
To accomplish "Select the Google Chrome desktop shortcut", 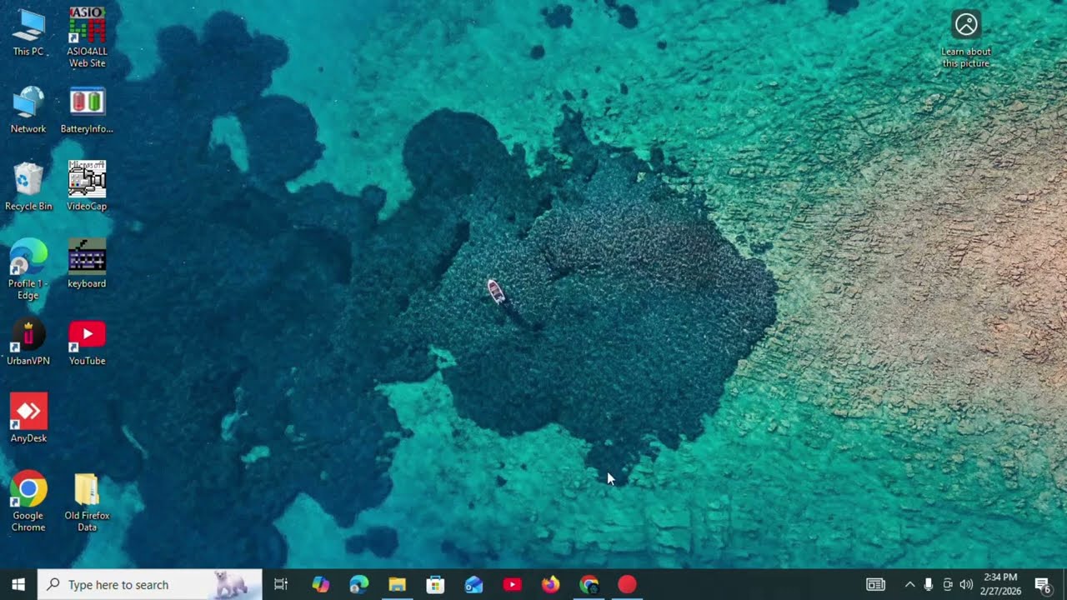I will tap(28, 502).
